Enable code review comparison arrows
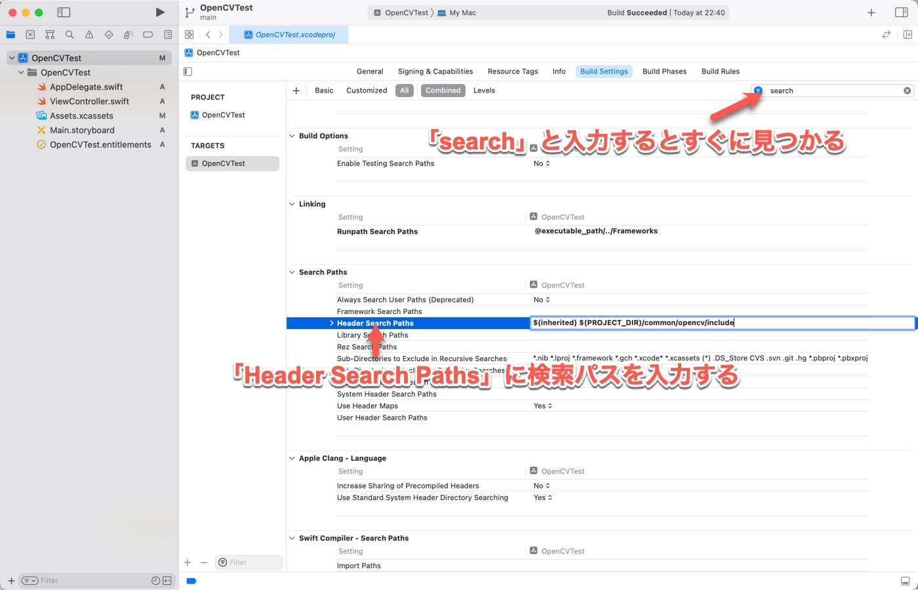Viewport: 918px width, 590px height. click(887, 35)
